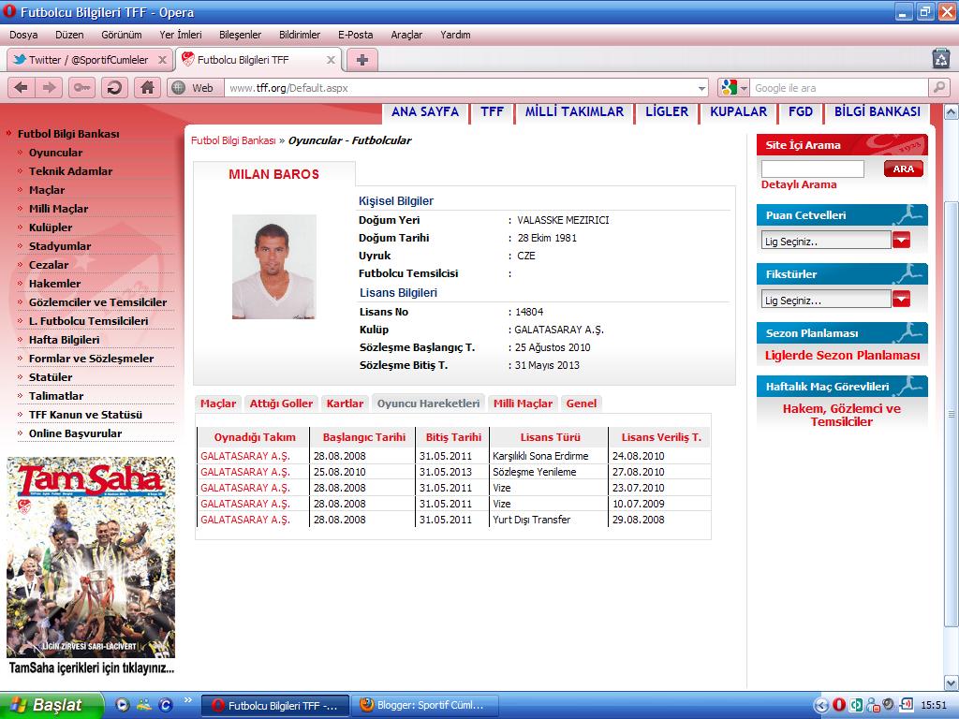Switch to the Twitter / @SportifCumleler tab

[x=91, y=60]
